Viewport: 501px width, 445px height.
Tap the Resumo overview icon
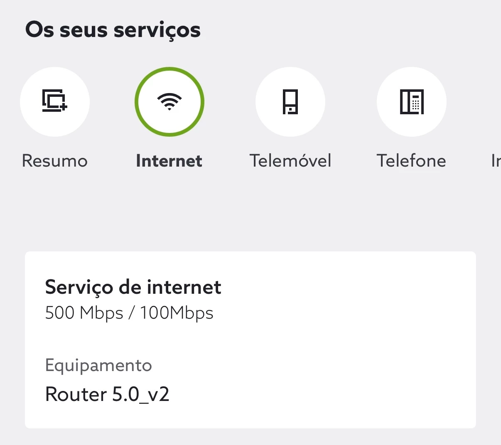(x=55, y=102)
